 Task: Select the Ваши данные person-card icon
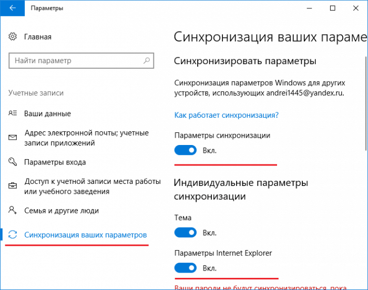(13, 113)
